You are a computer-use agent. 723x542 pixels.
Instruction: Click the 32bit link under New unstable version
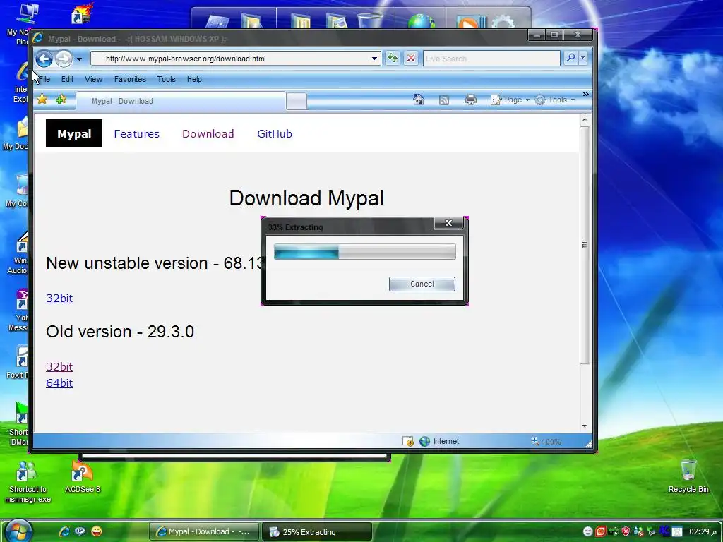click(x=59, y=299)
